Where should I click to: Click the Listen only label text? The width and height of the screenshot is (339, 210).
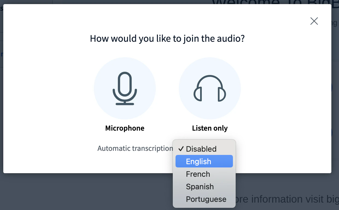pos(210,128)
